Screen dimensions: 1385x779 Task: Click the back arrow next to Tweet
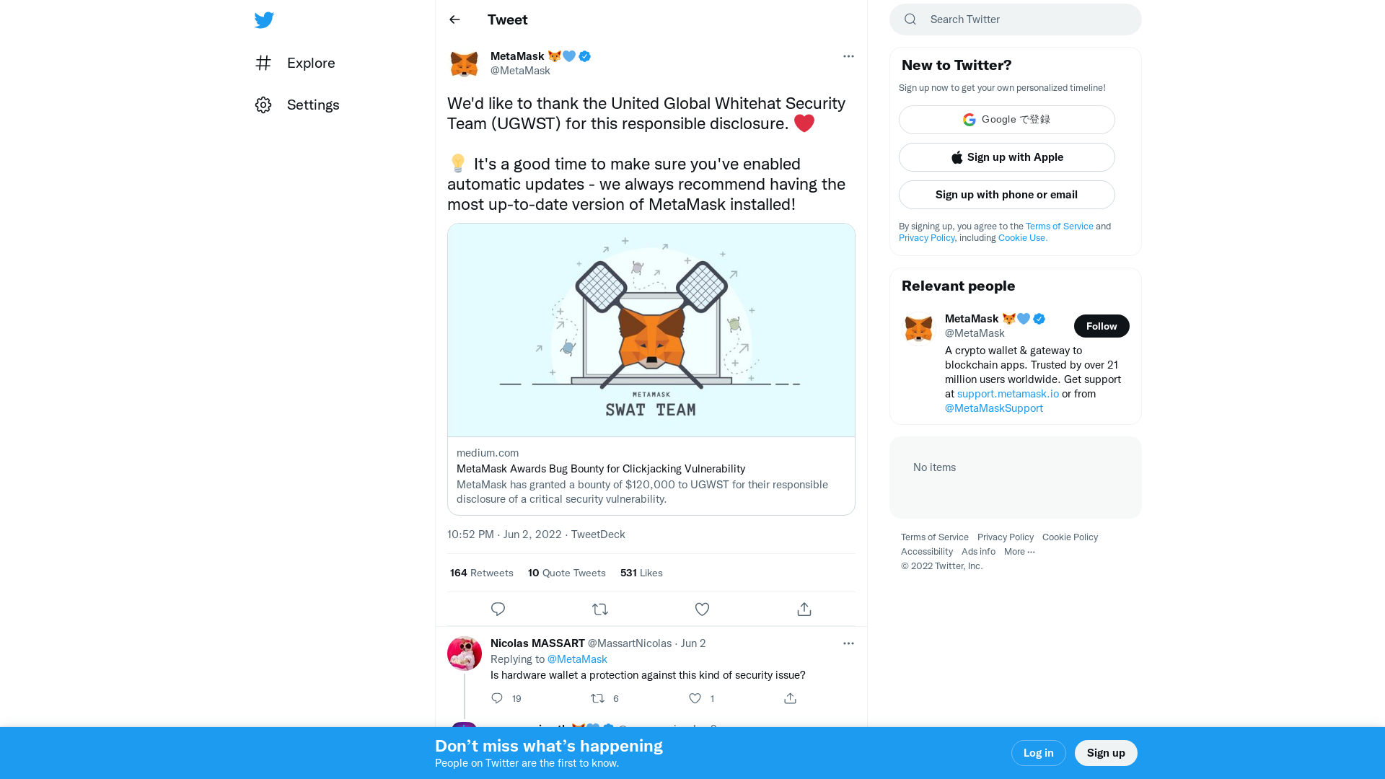tap(454, 19)
